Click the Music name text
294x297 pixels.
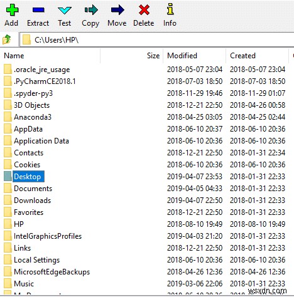click(x=24, y=284)
